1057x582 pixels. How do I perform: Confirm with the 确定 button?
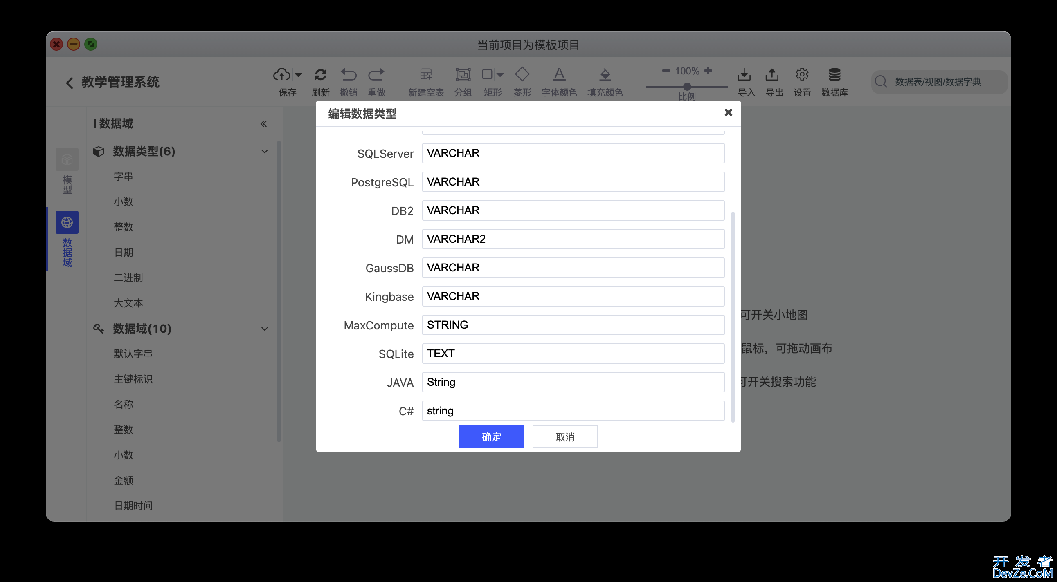(x=491, y=437)
